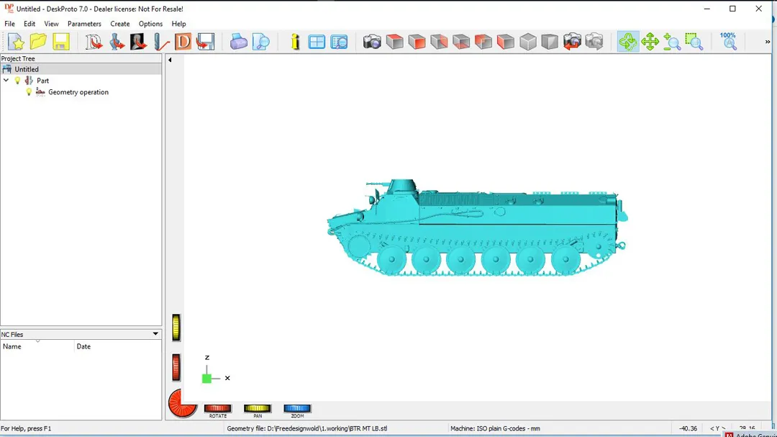Open the NC Files panel dropdown arrow

click(155, 334)
